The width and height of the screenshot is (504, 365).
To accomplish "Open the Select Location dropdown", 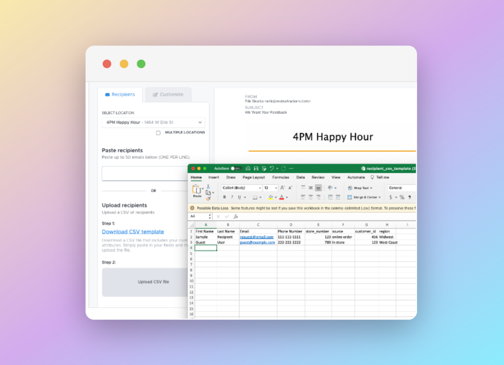I will pyautogui.click(x=153, y=123).
